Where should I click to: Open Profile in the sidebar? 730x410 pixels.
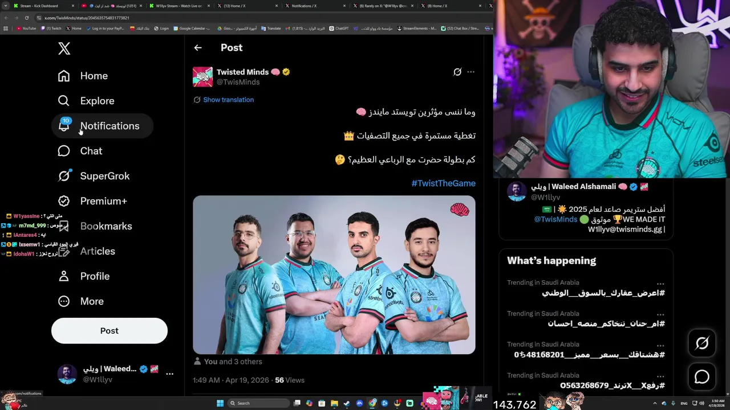point(84,276)
